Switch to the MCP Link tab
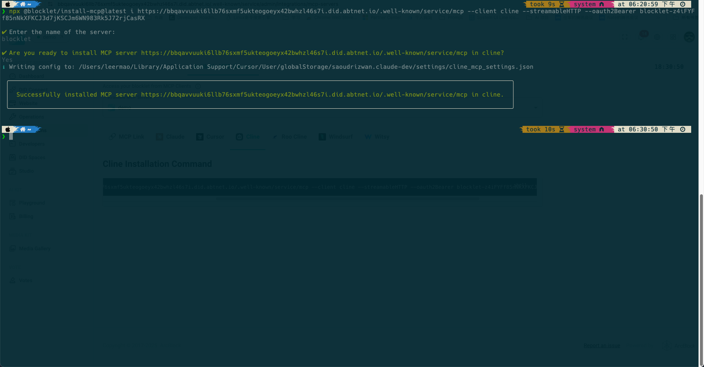704x367 pixels. click(x=126, y=137)
